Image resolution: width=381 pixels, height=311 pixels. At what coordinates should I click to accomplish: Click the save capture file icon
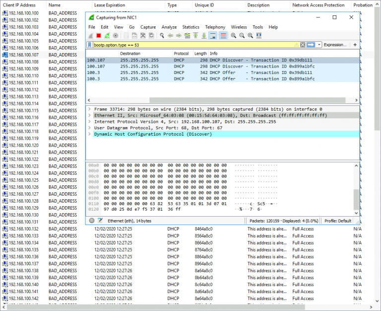[x=134, y=36]
